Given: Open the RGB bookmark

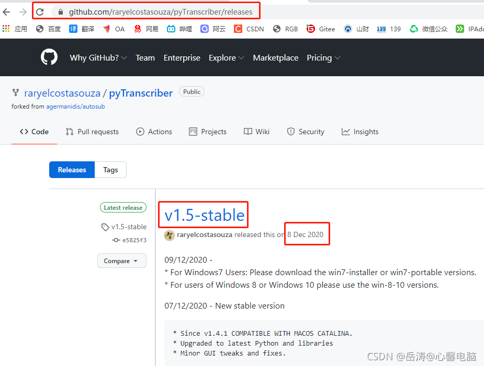Looking at the screenshot, I should coord(286,29).
